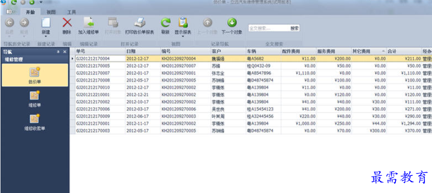Select row GJ201212170006
The height and width of the screenshot is (193, 432).
point(251,109)
